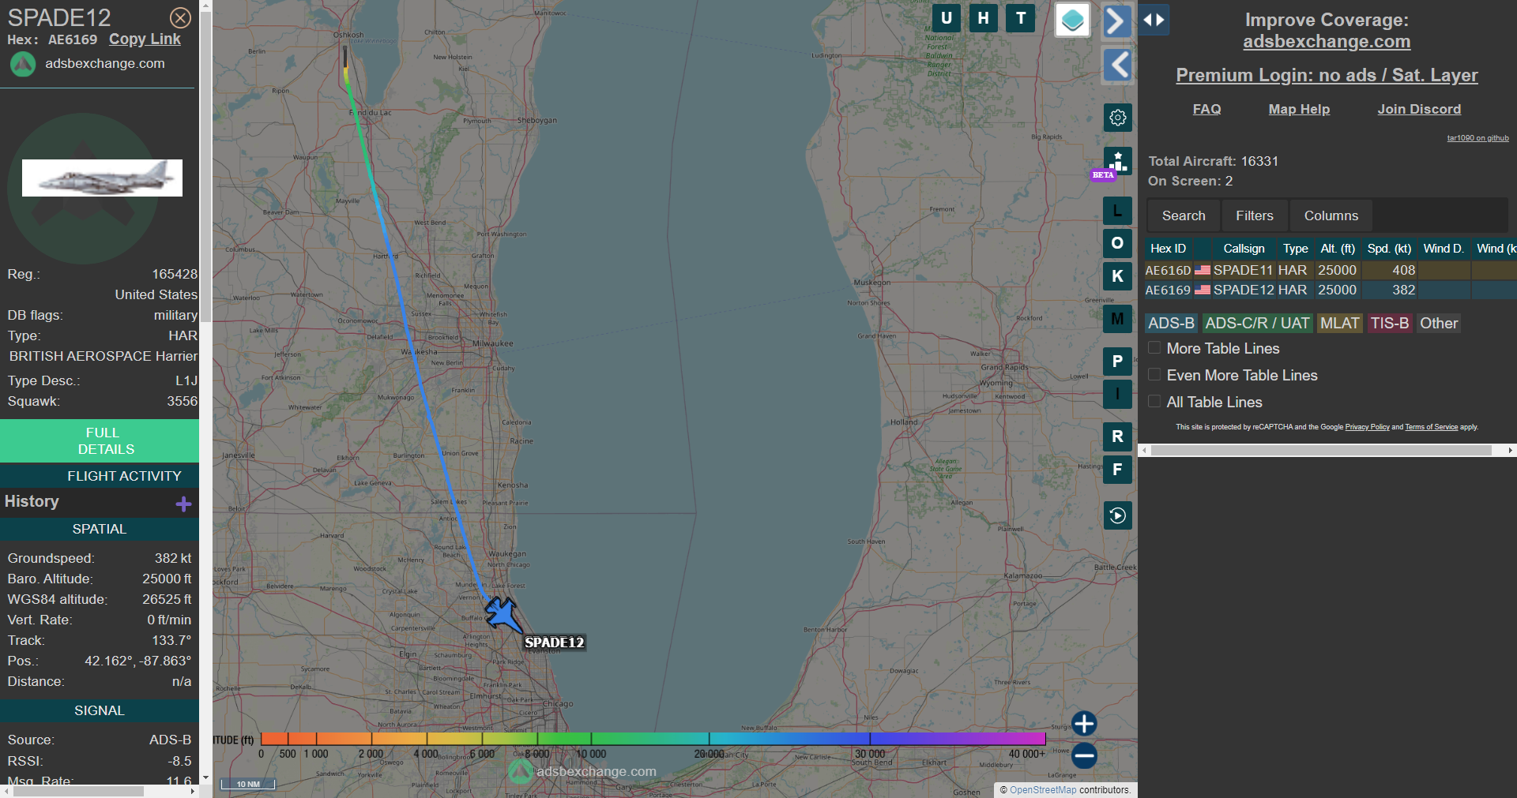Click the right chevron arrow button

coord(1116,21)
